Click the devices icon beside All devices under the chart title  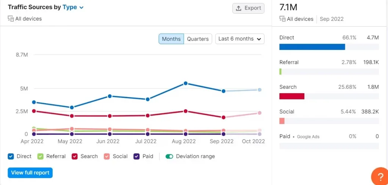(11, 19)
